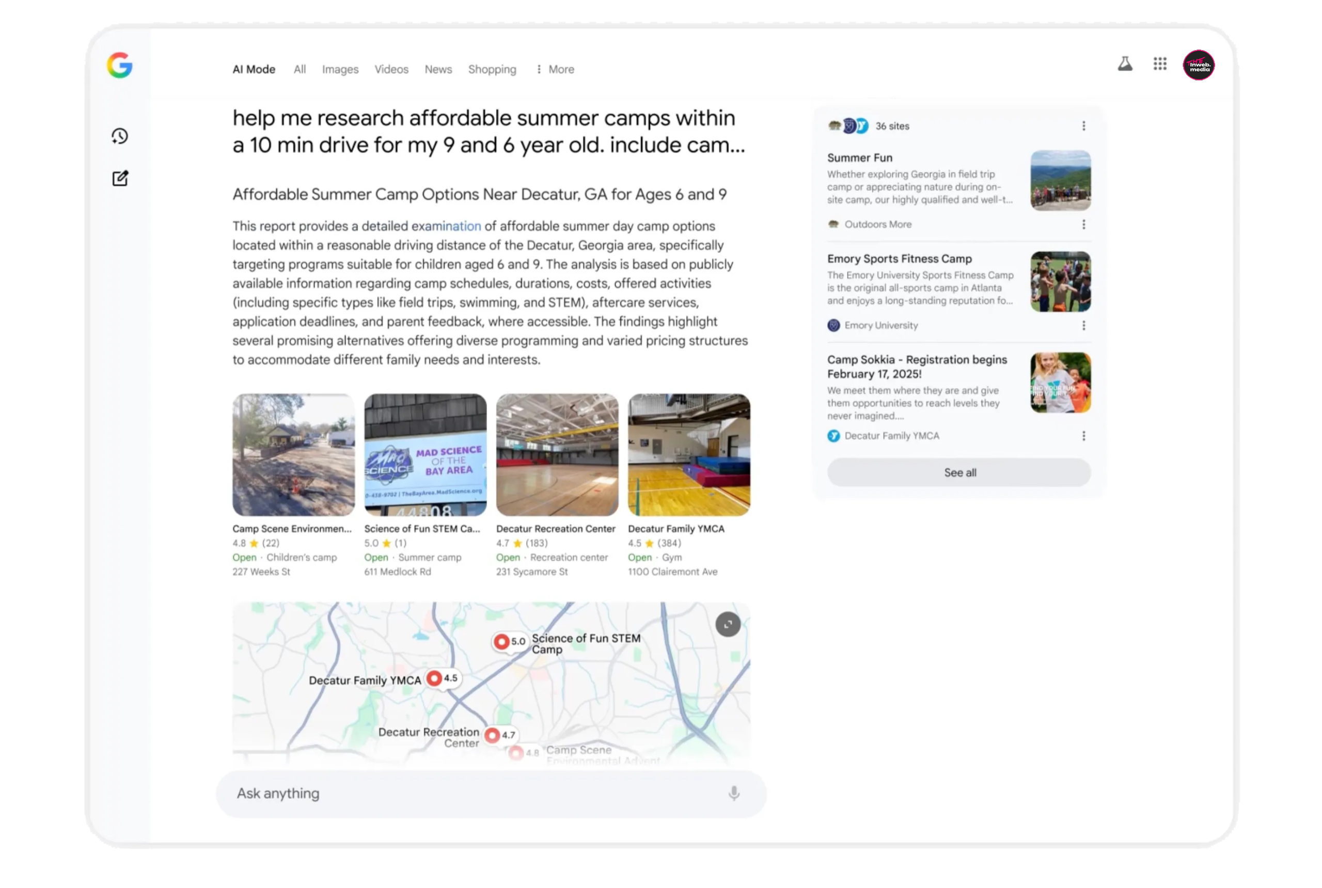Open options for 36 sites panel
This screenshot has width=1322, height=888.
pos(1083,126)
